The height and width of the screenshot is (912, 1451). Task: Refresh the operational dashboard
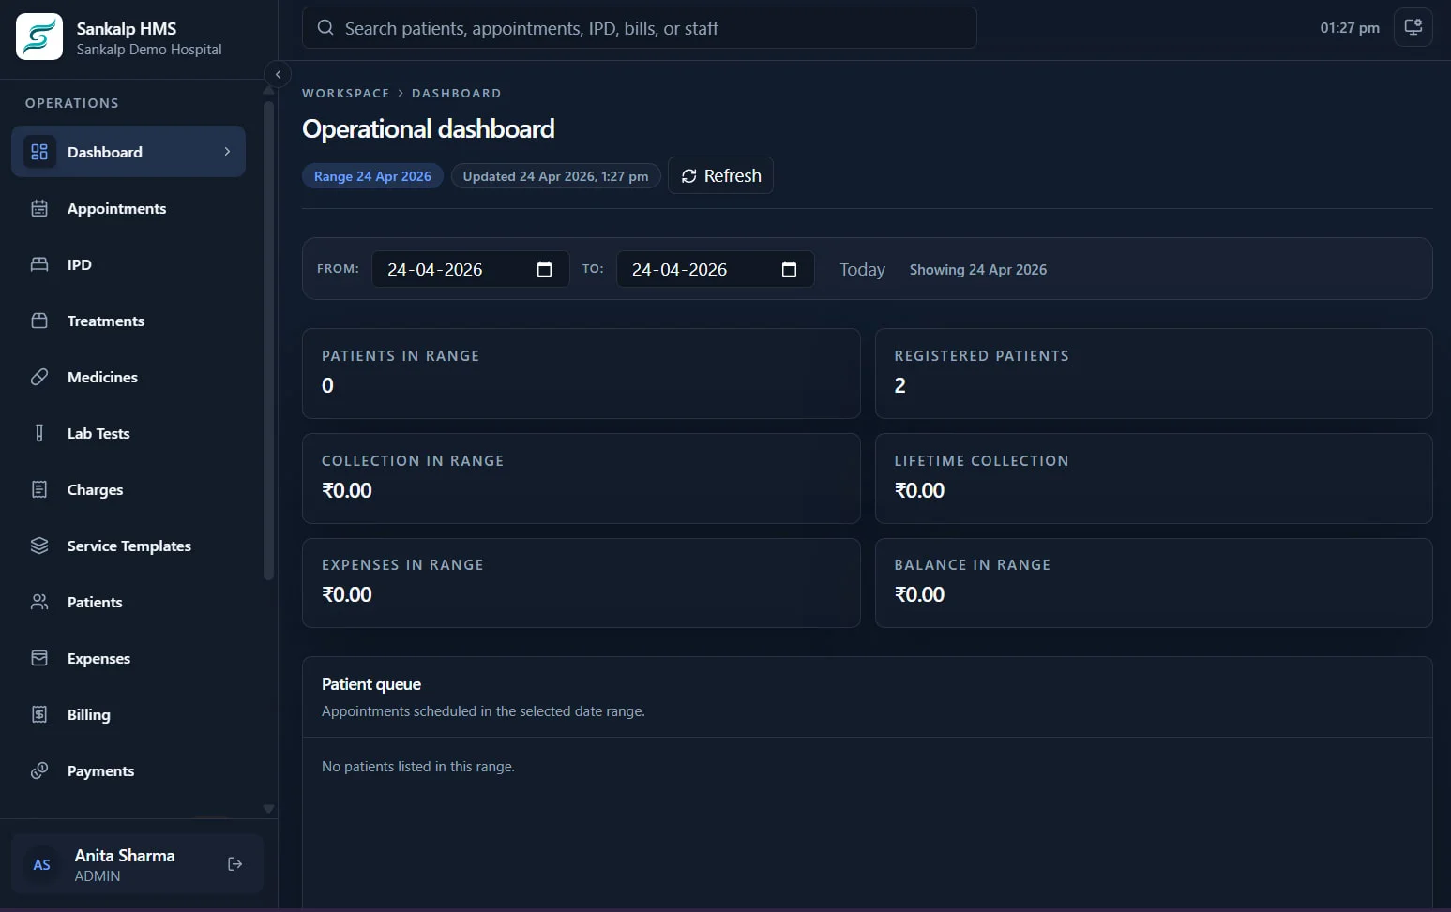click(720, 175)
